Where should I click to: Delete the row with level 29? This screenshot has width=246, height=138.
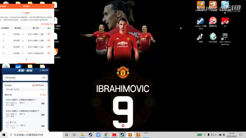[x=49, y=47]
